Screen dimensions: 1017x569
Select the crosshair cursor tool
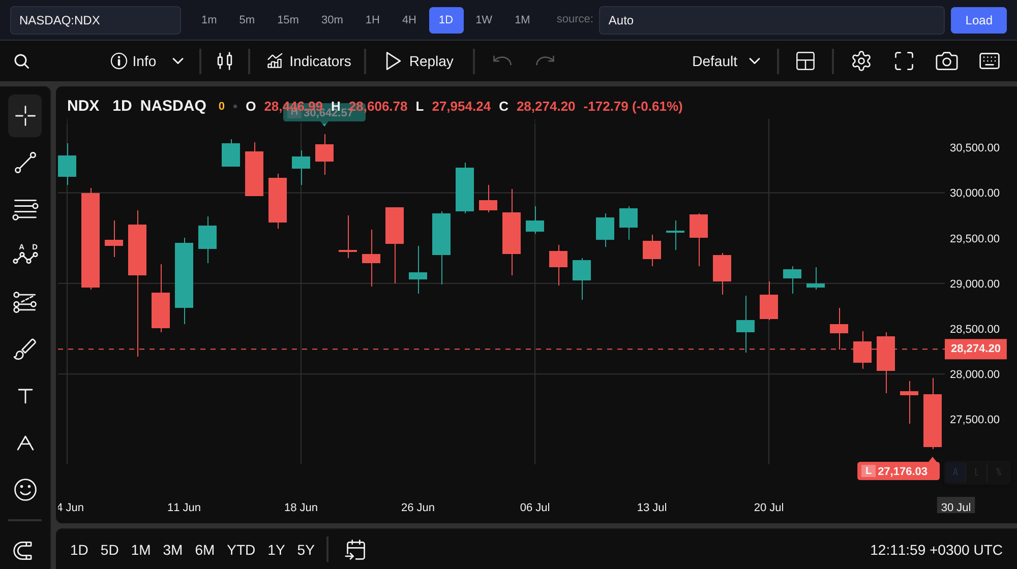click(25, 116)
